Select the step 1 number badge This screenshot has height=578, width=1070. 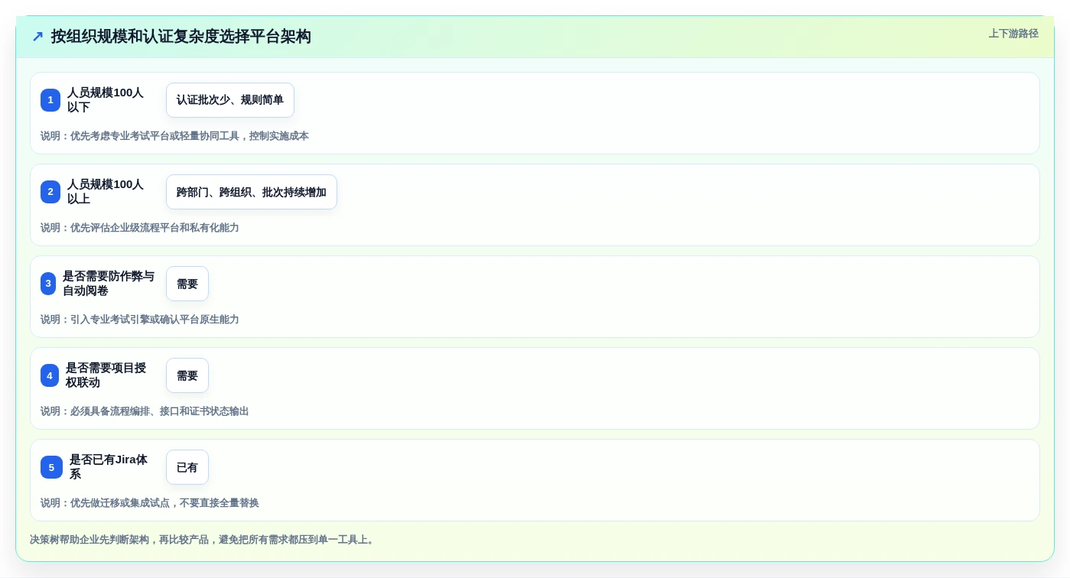[x=50, y=100]
